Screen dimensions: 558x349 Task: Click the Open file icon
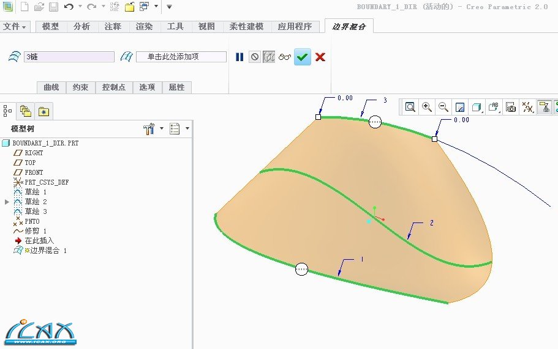click(x=39, y=6)
